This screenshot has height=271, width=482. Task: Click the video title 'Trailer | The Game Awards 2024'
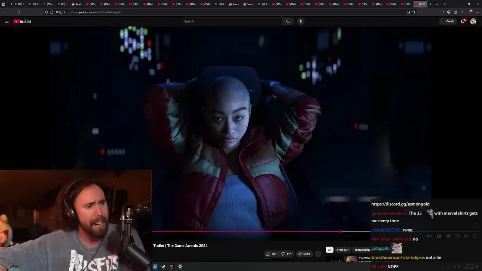[180, 245]
